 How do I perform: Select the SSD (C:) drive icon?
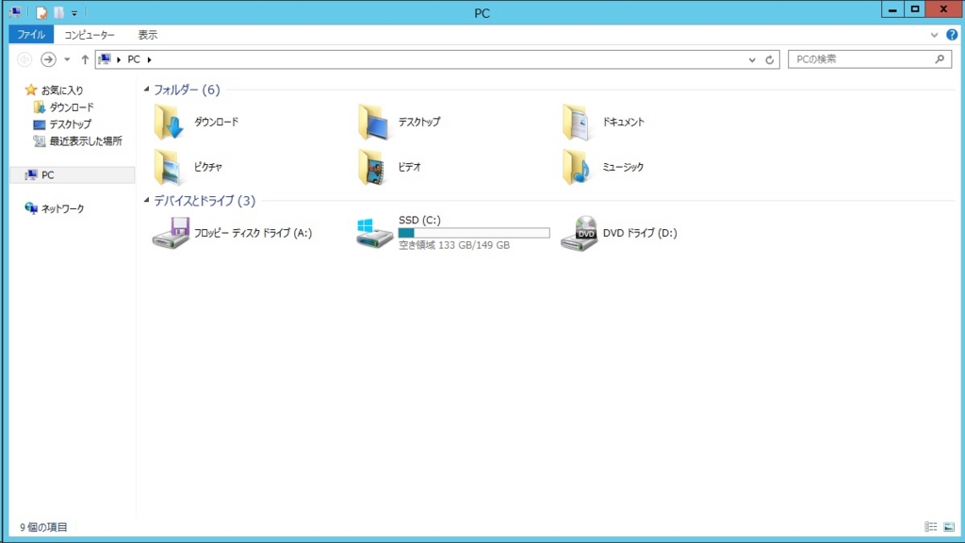[x=374, y=234]
